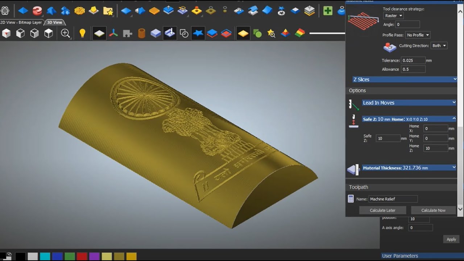Click the colored pyramid icon
Screen dimensions: 464x261
coord(285,34)
